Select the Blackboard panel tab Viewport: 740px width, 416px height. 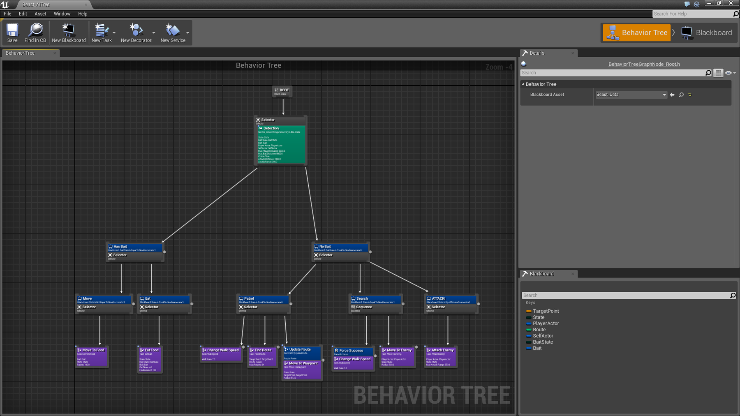point(548,274)
